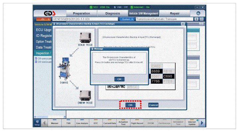Open DVOM from the bottom toolbar
This screenshot has height=132, width=239.
pyautogui.click(x=151, y=123)
